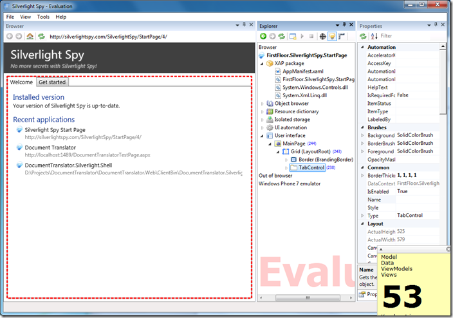
Task: Open Silverlight Spy Start Page recent application
Action: pyautogui.click(x=55, y=130)
